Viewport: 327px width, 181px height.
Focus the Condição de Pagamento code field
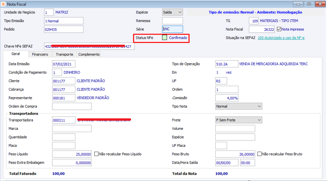(x=57, y=72)
